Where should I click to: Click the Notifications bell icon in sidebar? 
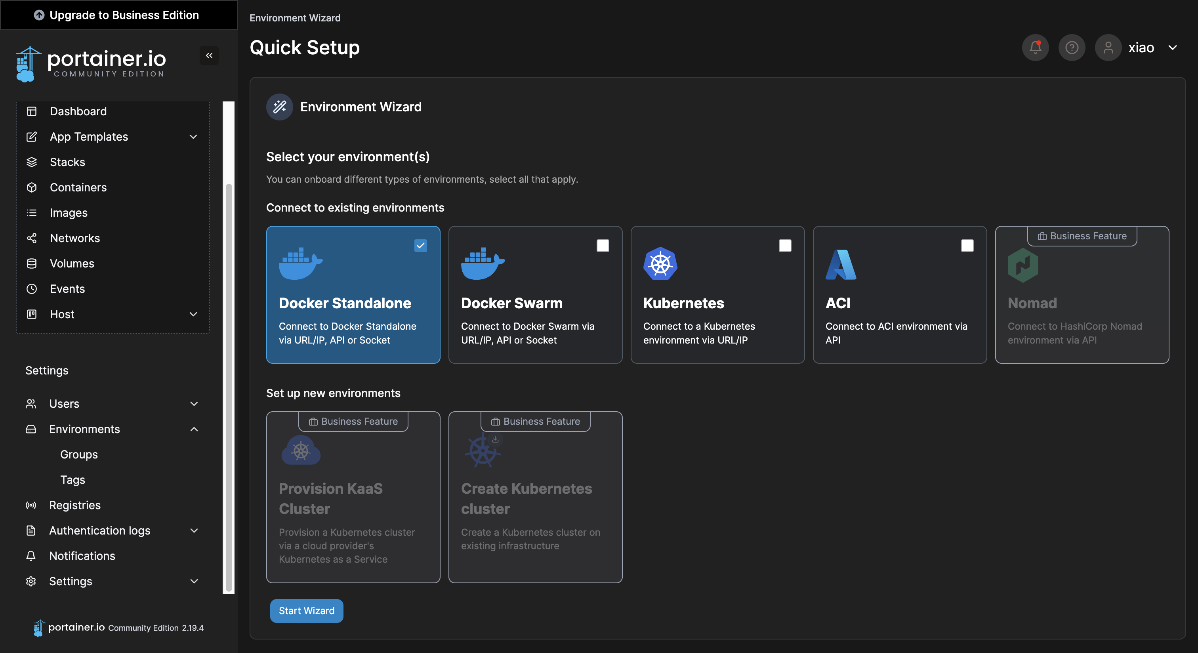tap(31, 556)
